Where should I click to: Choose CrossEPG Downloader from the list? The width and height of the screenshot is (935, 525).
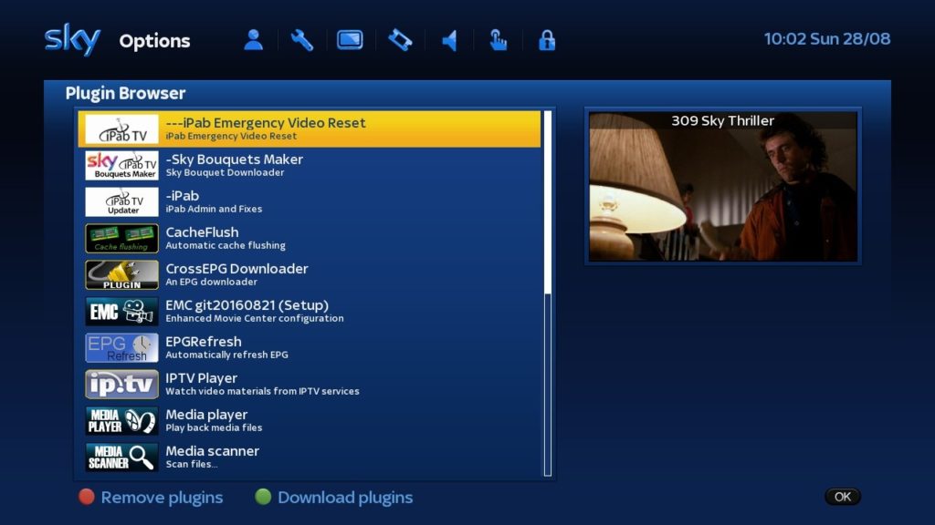309,275
